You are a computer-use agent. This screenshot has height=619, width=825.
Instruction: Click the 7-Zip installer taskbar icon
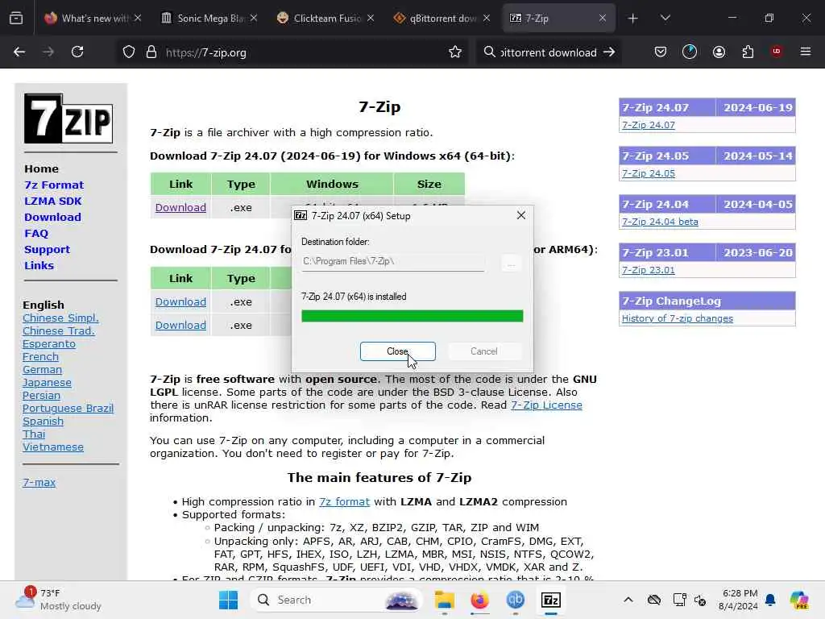coord(551,600)
